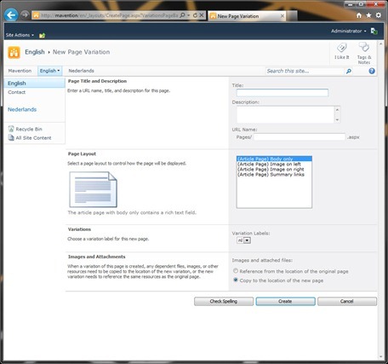Open the Administrator user menu
388x364 pixels.
349,31
